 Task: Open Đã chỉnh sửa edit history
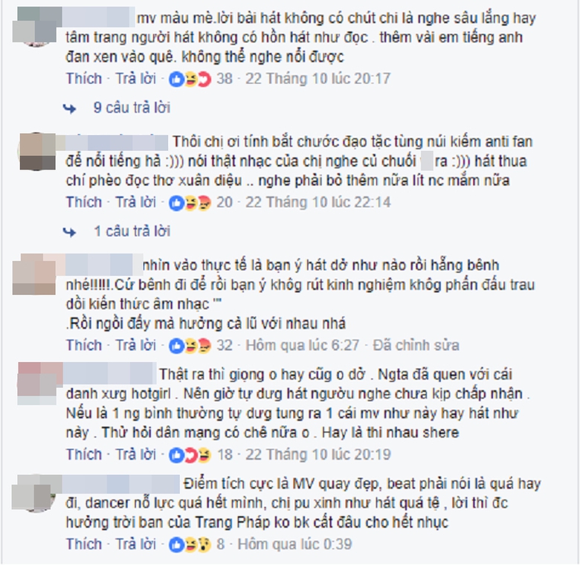click(x=416, y=346)
